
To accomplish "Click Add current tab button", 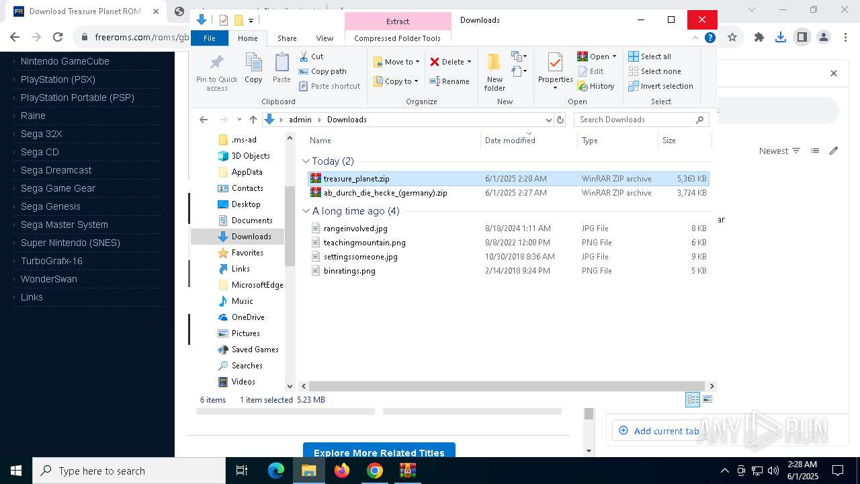I will 658,431.
